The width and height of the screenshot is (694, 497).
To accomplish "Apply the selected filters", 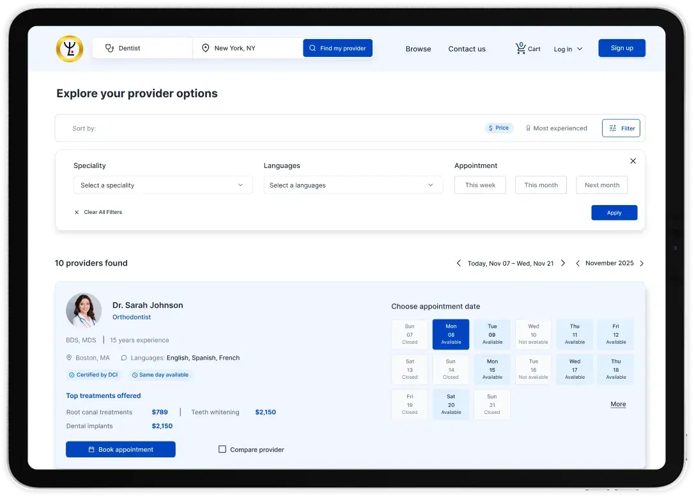I will point(614,213).
